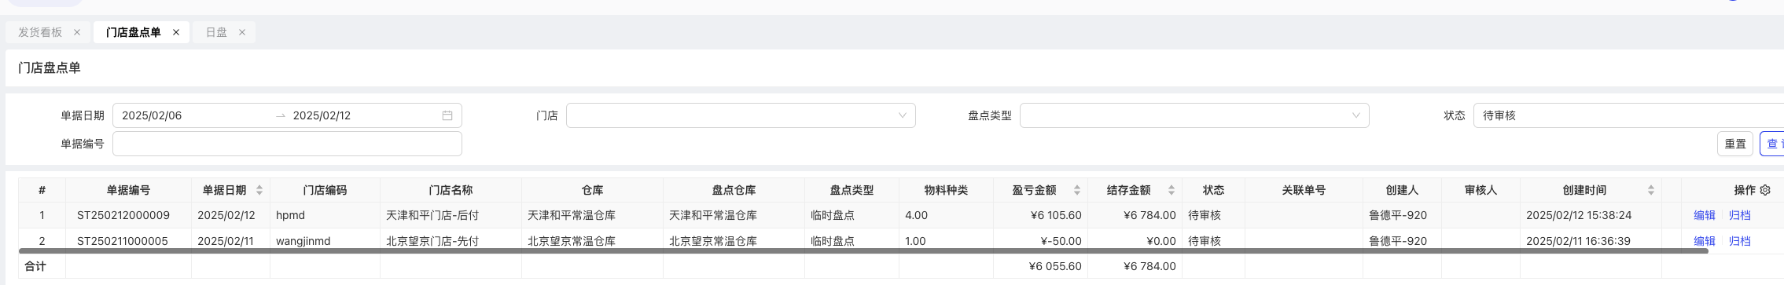Open the 状态 dropdown showing 待审核
The image size is (1784, 285).
(1628, 115)
